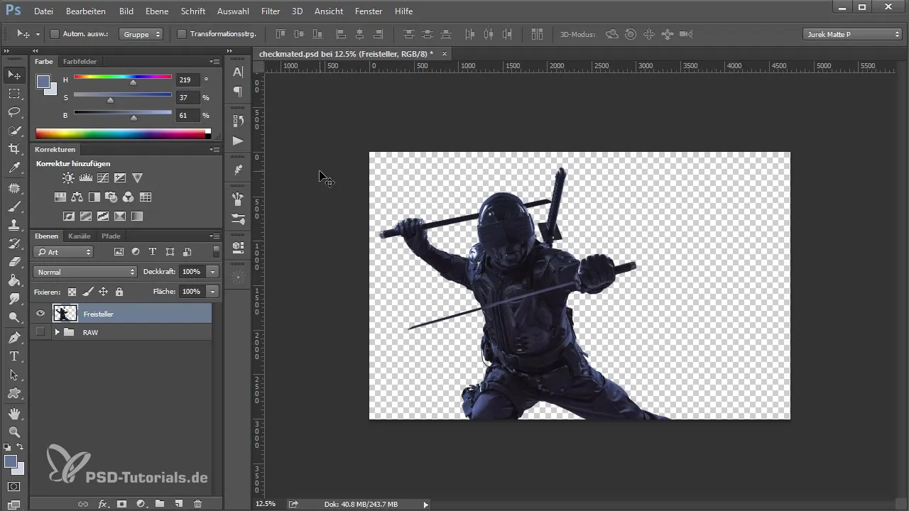Open the Farbe panel menu
The height and width of the screenshot is (511, 909).
[x=214, y=62]
